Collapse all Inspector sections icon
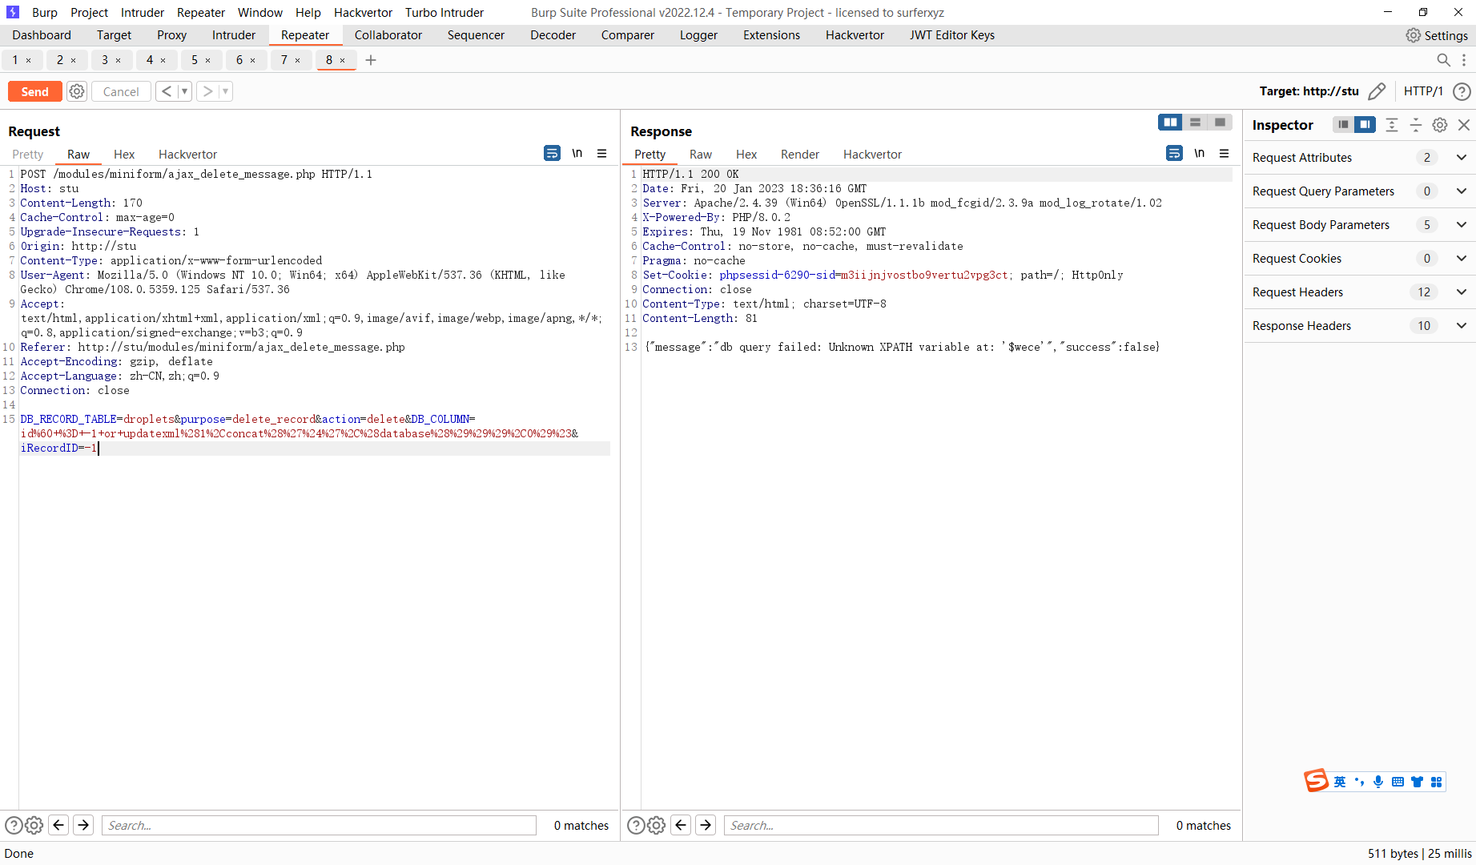 [1416, 125]
